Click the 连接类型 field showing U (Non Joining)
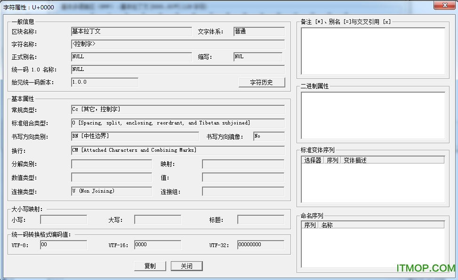The image size is (458, 280). coord(111,191)
